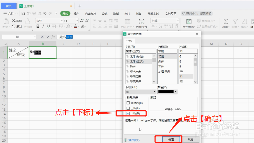Click the Undo arrow icon
This screenshot has width=254, height=143.
point(45,13)
